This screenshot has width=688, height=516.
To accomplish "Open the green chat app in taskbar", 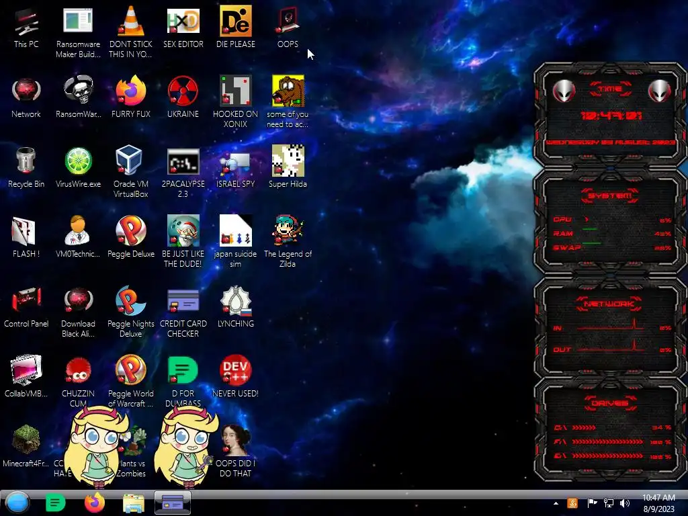I will coord(55,503).
